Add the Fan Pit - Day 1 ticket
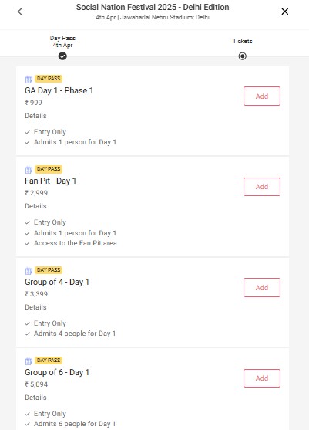This screenshot has width=309, height=430. coord(262,187)
